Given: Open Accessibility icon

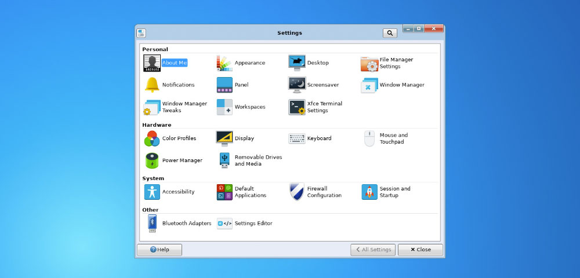Looking at the screenshot, I should point(152,192).
